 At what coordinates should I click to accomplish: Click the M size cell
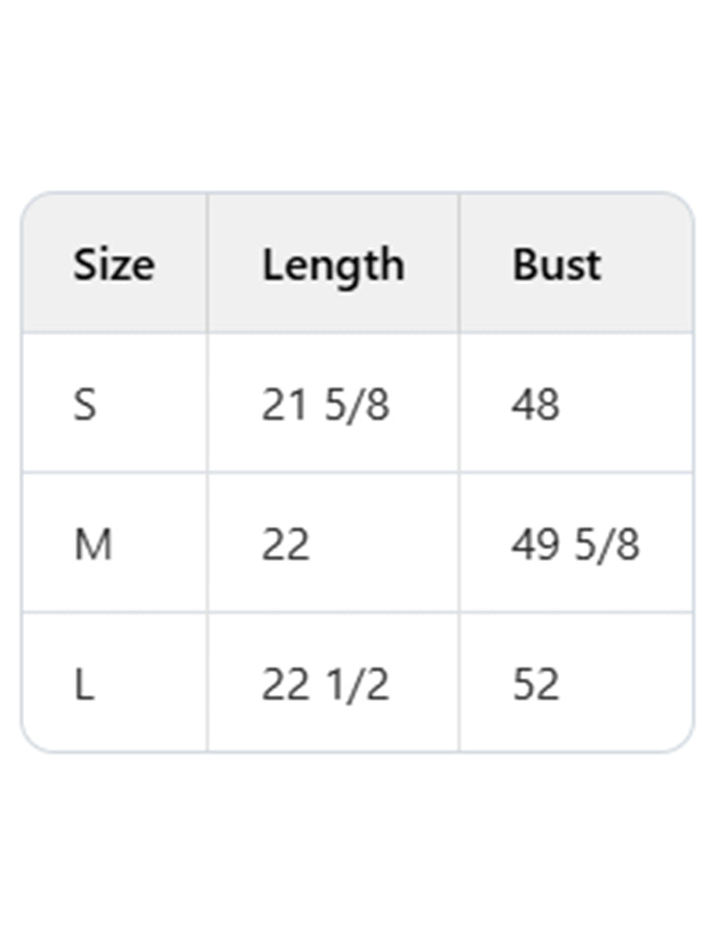(92, 545)
